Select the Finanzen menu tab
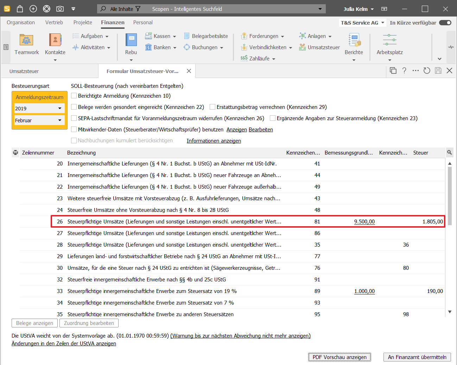Viewport: 457px width, 365px height. pos(113,22)
